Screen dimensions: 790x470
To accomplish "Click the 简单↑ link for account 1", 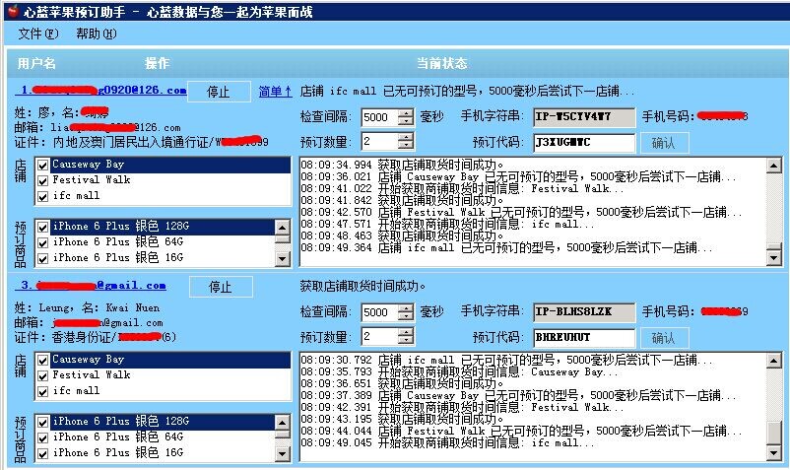I will 275,92.
